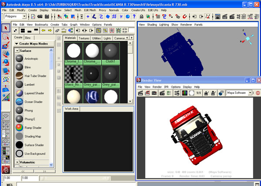The image size is (261, 186).
Task: Click double right arrows below Create bar
Action: click(x=44, y=171)
